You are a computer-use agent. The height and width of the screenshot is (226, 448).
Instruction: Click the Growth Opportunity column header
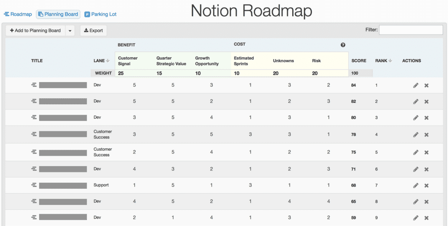(x=207, y=61)
